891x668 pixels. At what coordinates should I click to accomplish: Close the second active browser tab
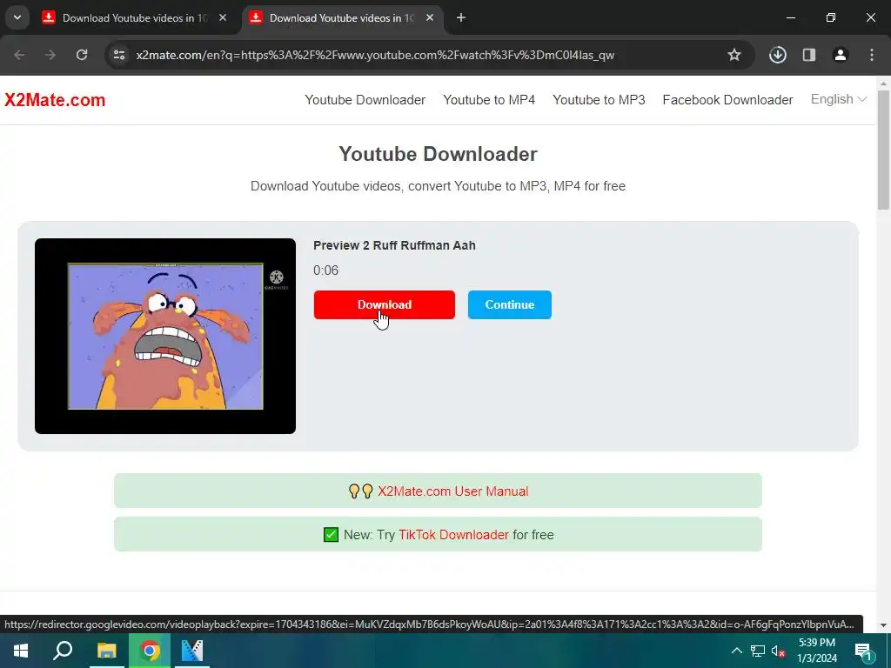point(430,18)
